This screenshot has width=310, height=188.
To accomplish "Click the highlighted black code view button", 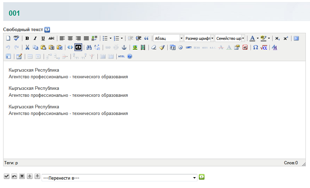I will pos(78,47).
